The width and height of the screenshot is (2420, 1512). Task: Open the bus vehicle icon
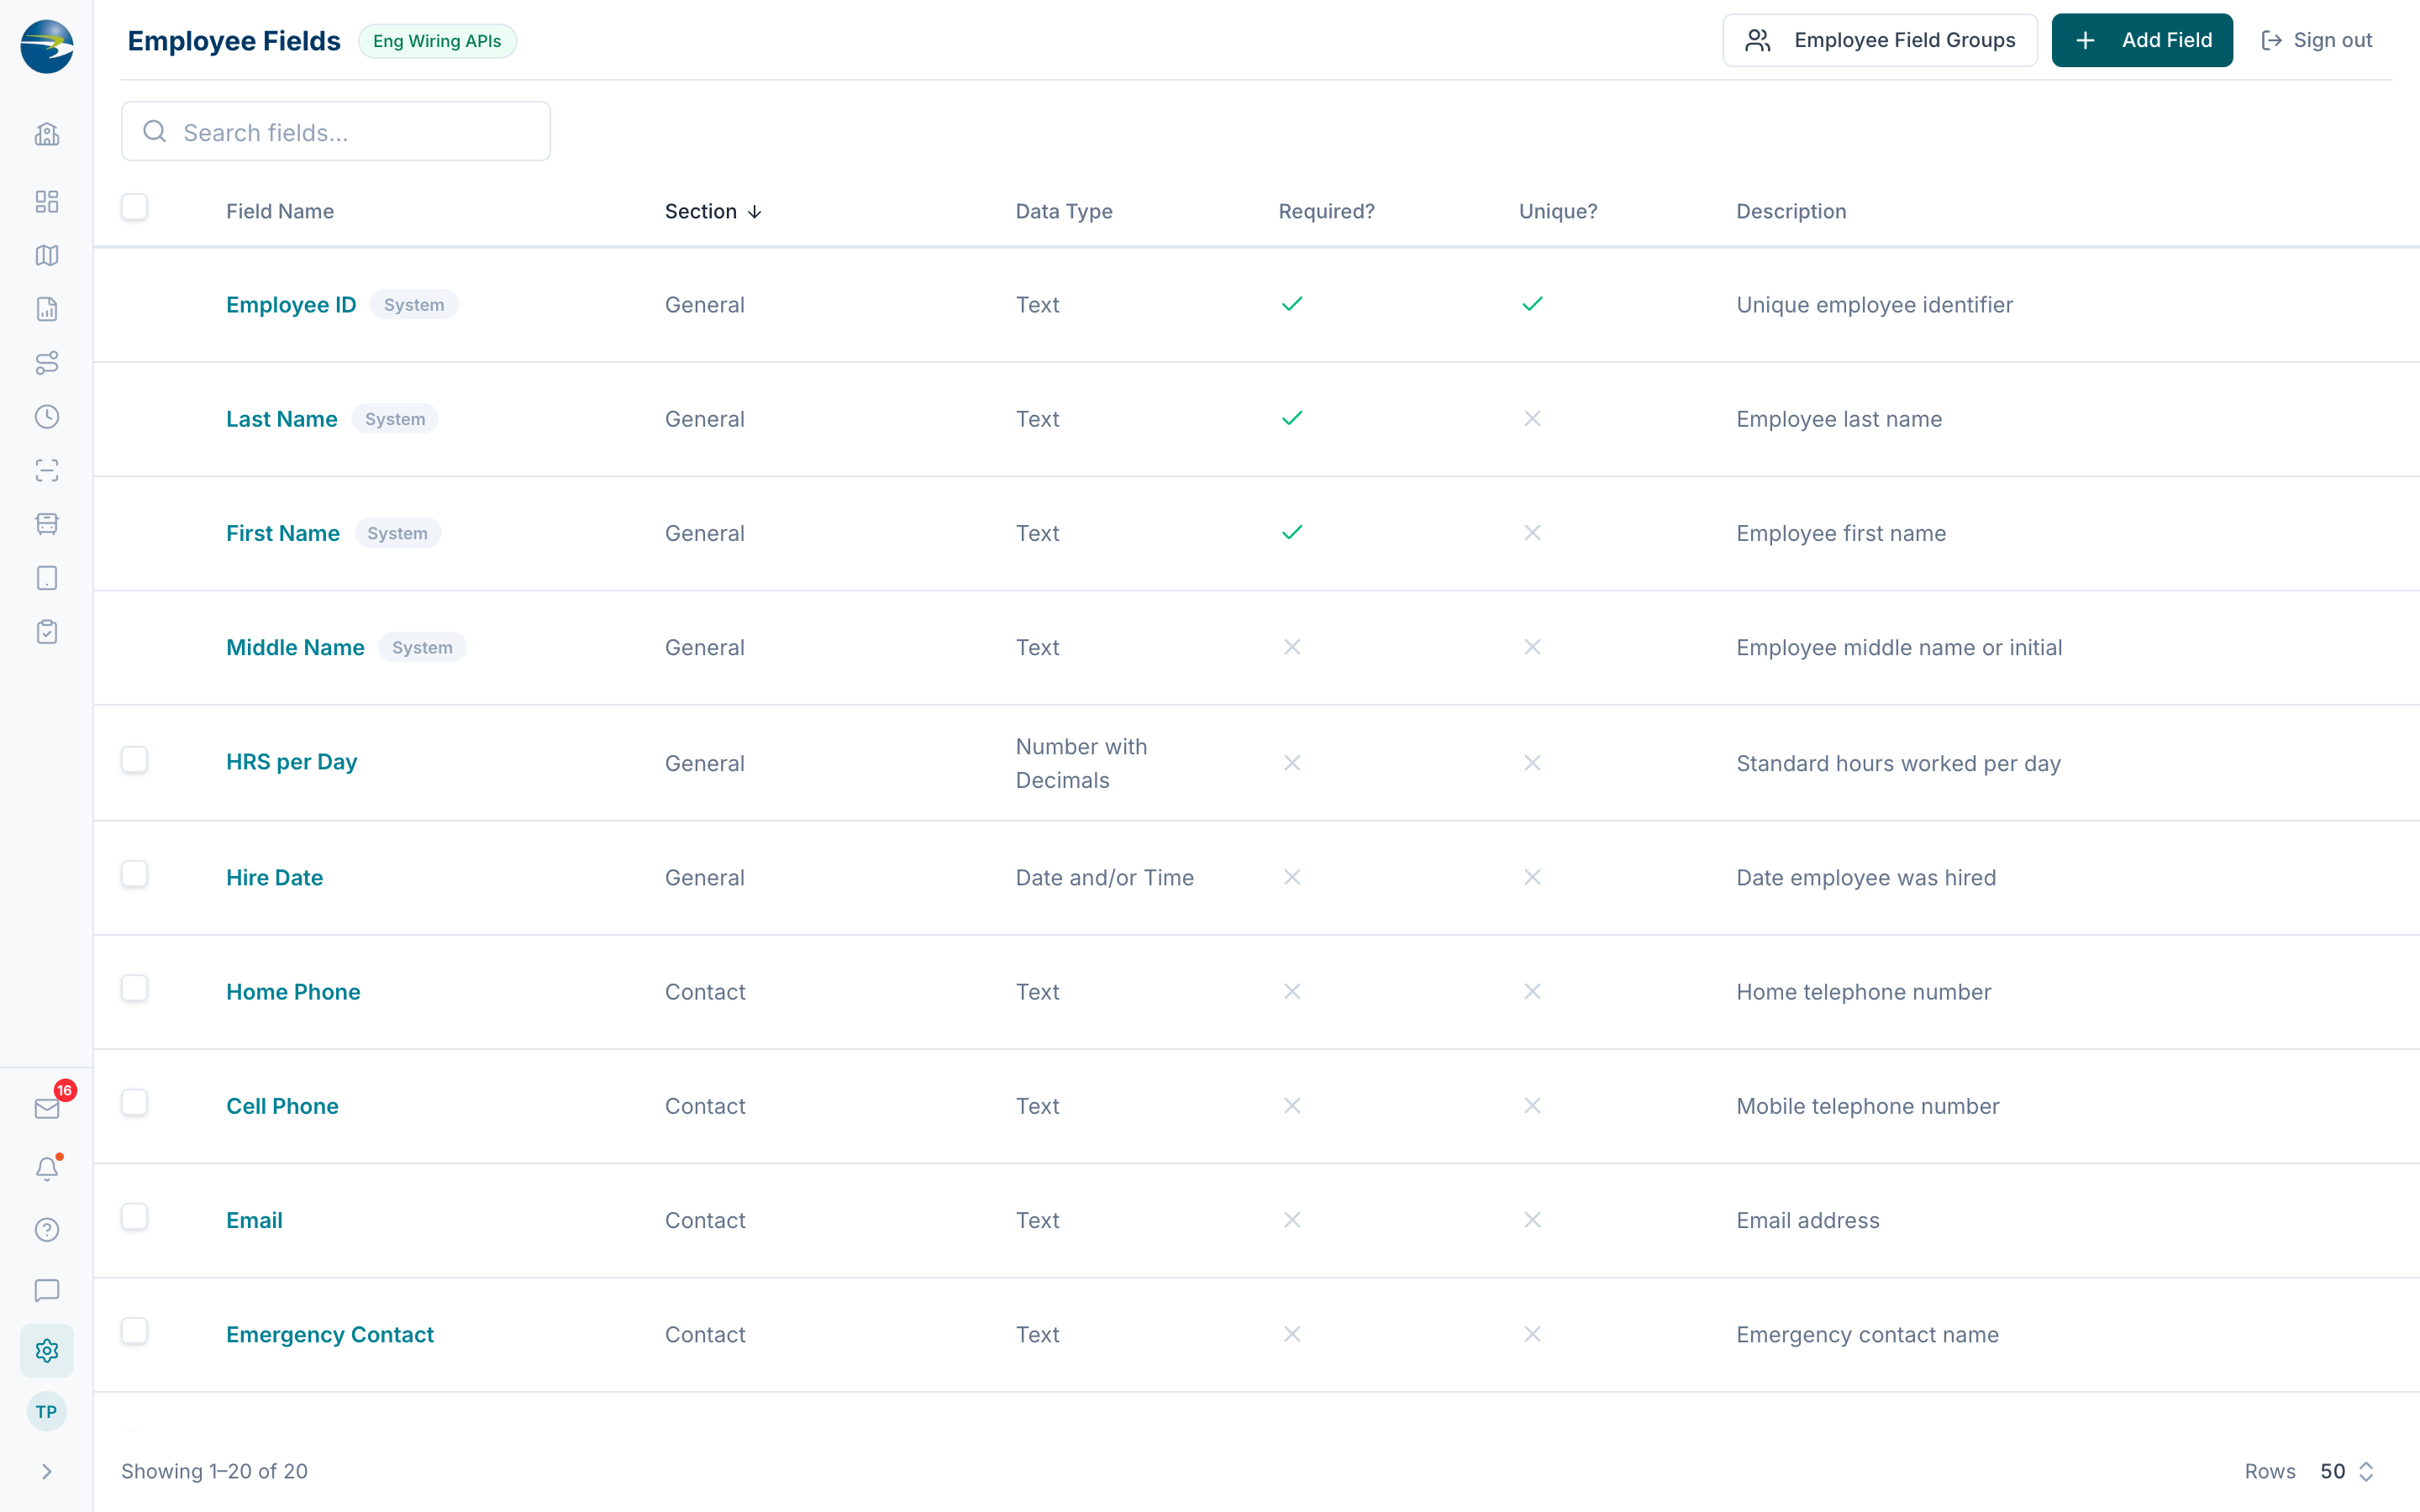pos(47,524)
